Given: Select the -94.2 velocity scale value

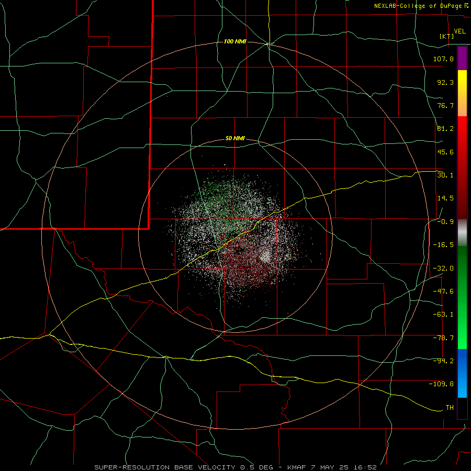Looking at the screenshot, I should [443, 361].
